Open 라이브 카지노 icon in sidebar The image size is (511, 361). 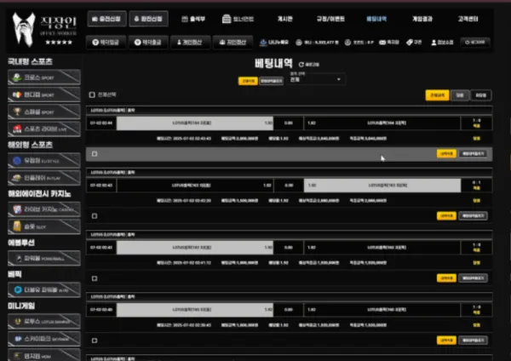[x=17, y=209]
